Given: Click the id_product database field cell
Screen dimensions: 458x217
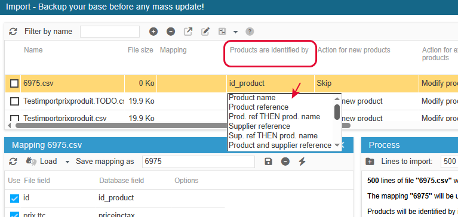Looking at the screenshot, I should (116, 198).
